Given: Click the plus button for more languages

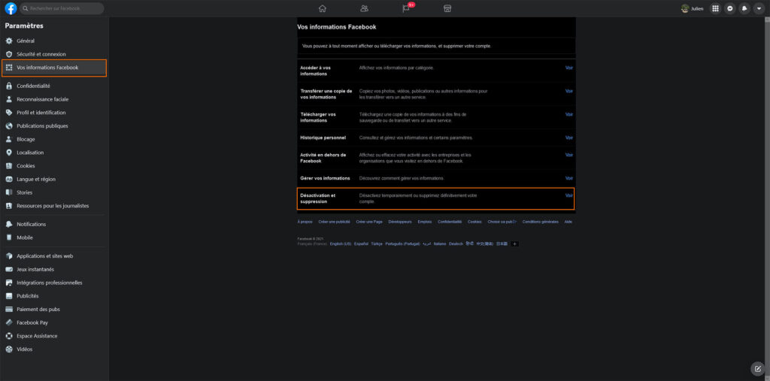Looking at the screenshot, I should click(x=514, y=243).
